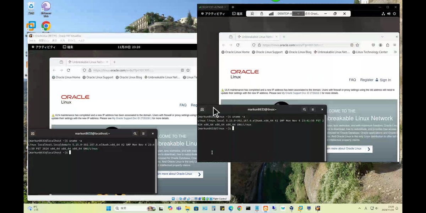Reload the page in VirtualBox guest Firefox
This screenshot has height=213, width=426.
click(69, 70)
